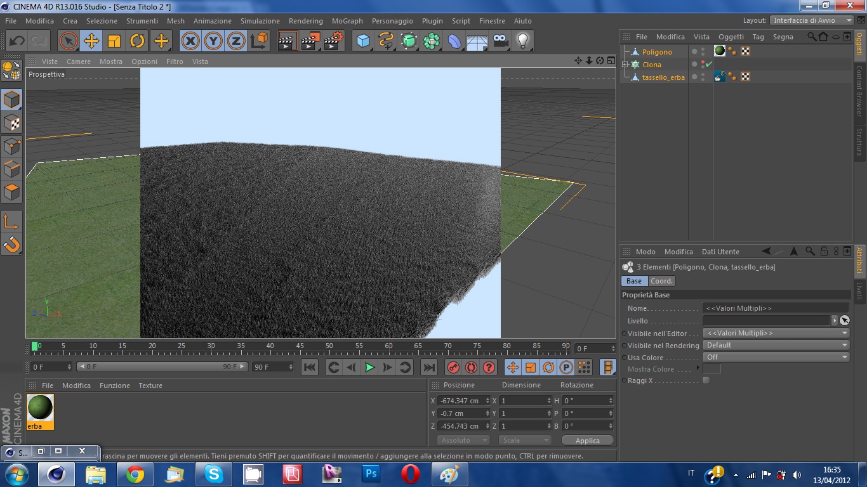Open the MoGraph menu

(x=347, y=21)
